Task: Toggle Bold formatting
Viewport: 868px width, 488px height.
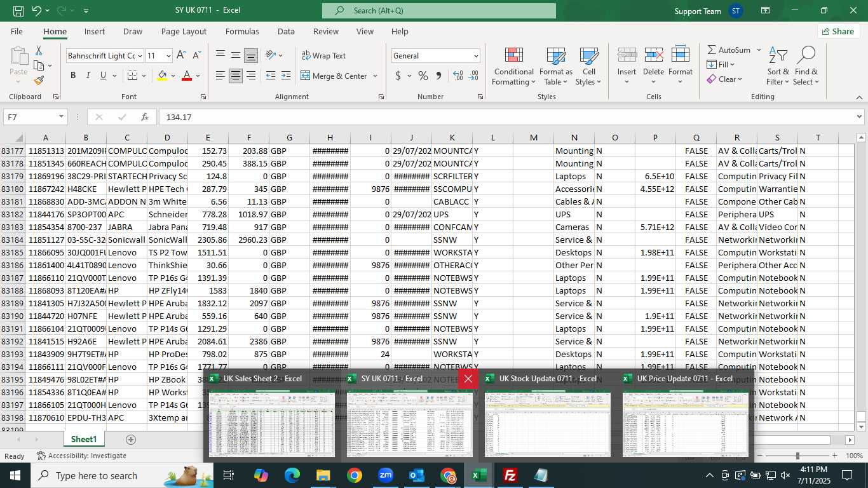Action: pos(73,76)
